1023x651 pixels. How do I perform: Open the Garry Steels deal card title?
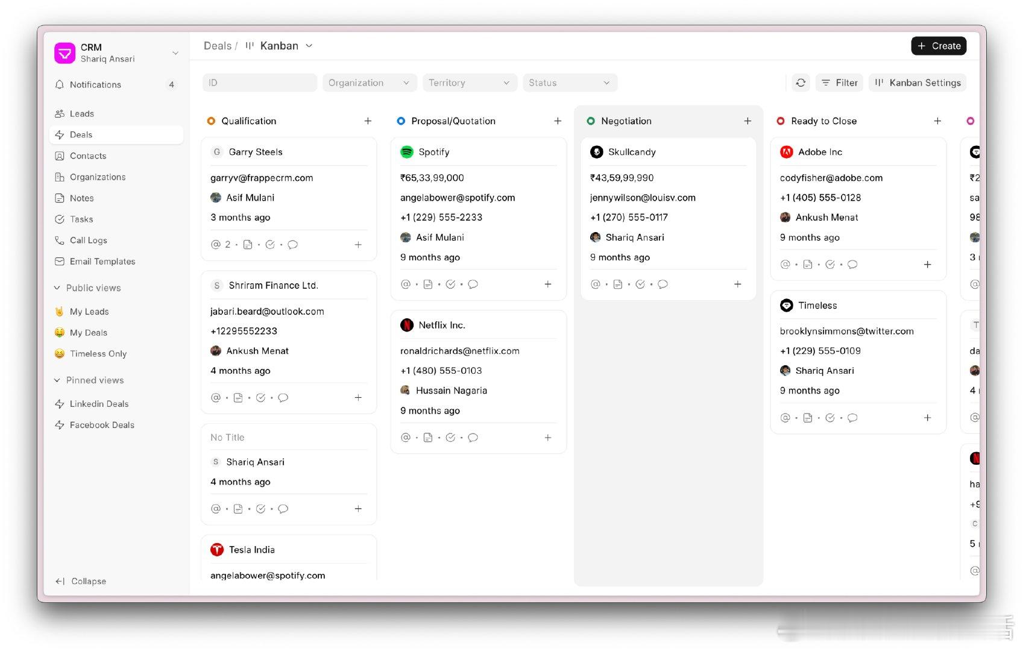256,152
